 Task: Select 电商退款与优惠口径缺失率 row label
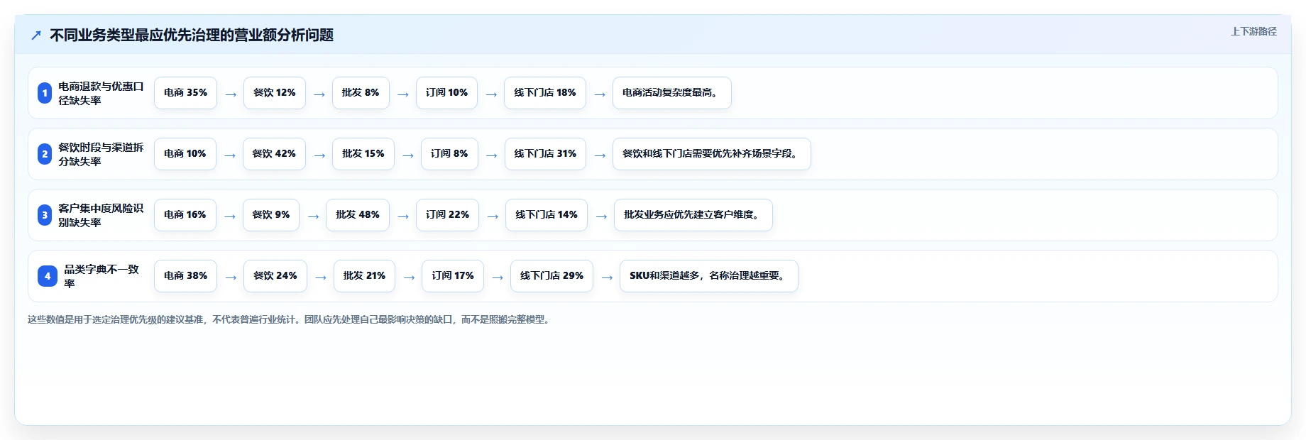point(101,93)
